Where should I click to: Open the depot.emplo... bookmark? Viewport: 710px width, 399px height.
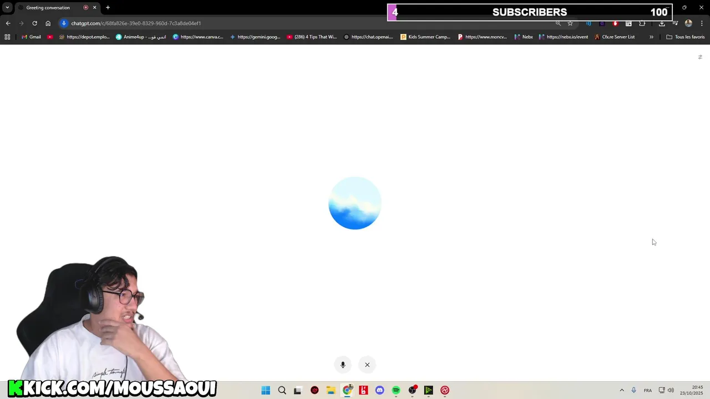[84, 37]
